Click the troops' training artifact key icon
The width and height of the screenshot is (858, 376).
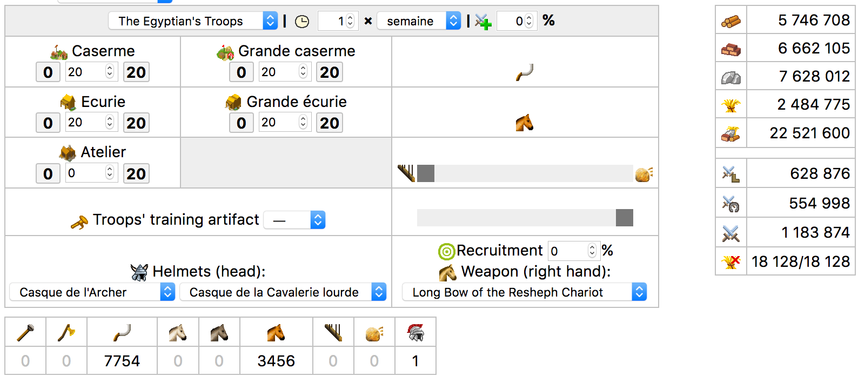(79, 222)
